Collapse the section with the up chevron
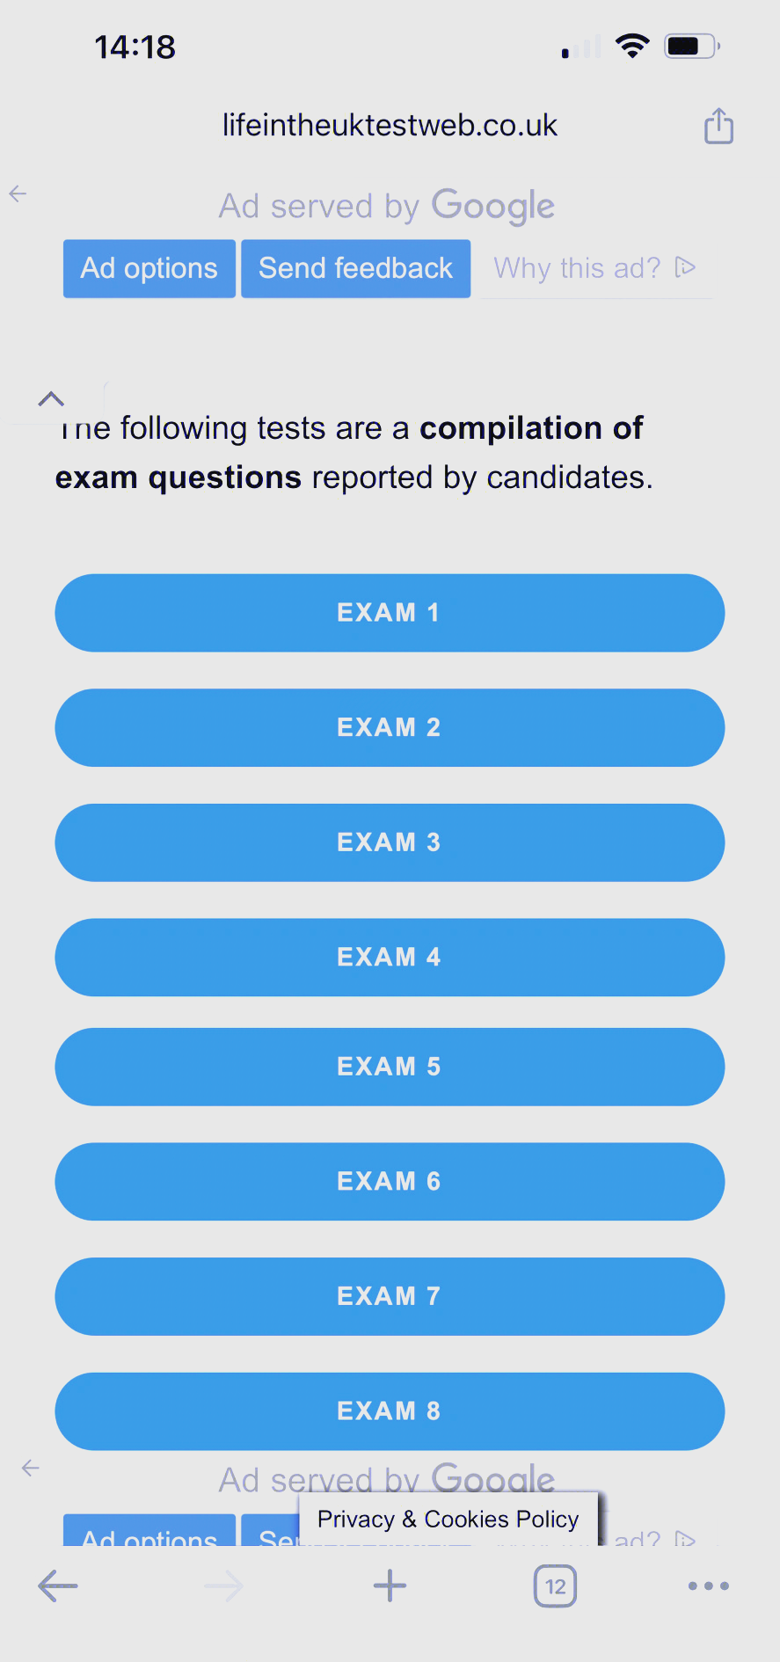This screenshot has width=780, height=1662. click(51, 399)
